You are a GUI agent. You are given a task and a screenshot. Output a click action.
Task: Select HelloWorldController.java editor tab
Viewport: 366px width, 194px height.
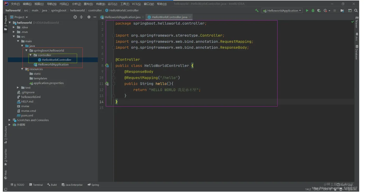(x=169, y=17)
